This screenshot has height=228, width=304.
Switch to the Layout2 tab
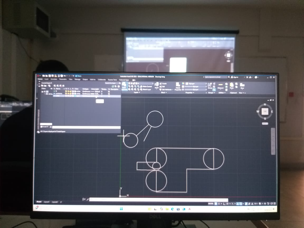click(x=55, y=202)
